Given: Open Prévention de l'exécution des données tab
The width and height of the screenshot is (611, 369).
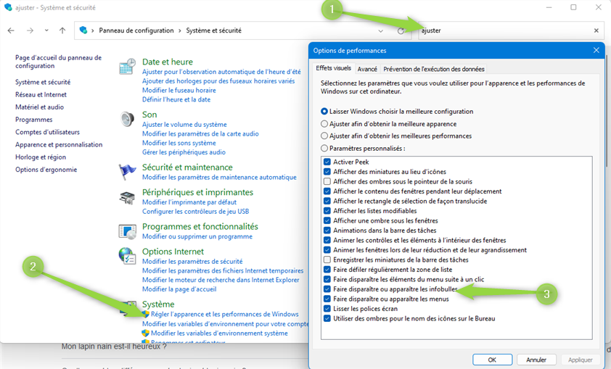Looking at the screenshot, I should (434, 69).
